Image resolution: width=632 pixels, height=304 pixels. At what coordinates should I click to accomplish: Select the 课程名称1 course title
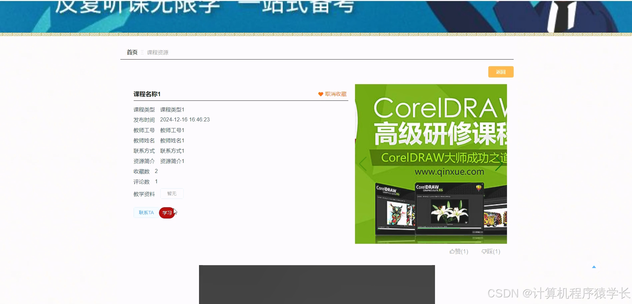click(147, 94)
